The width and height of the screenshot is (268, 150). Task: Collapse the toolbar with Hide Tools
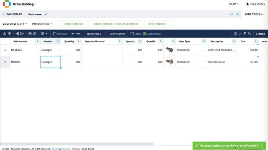pyautogui.click(x=254, y=14)
